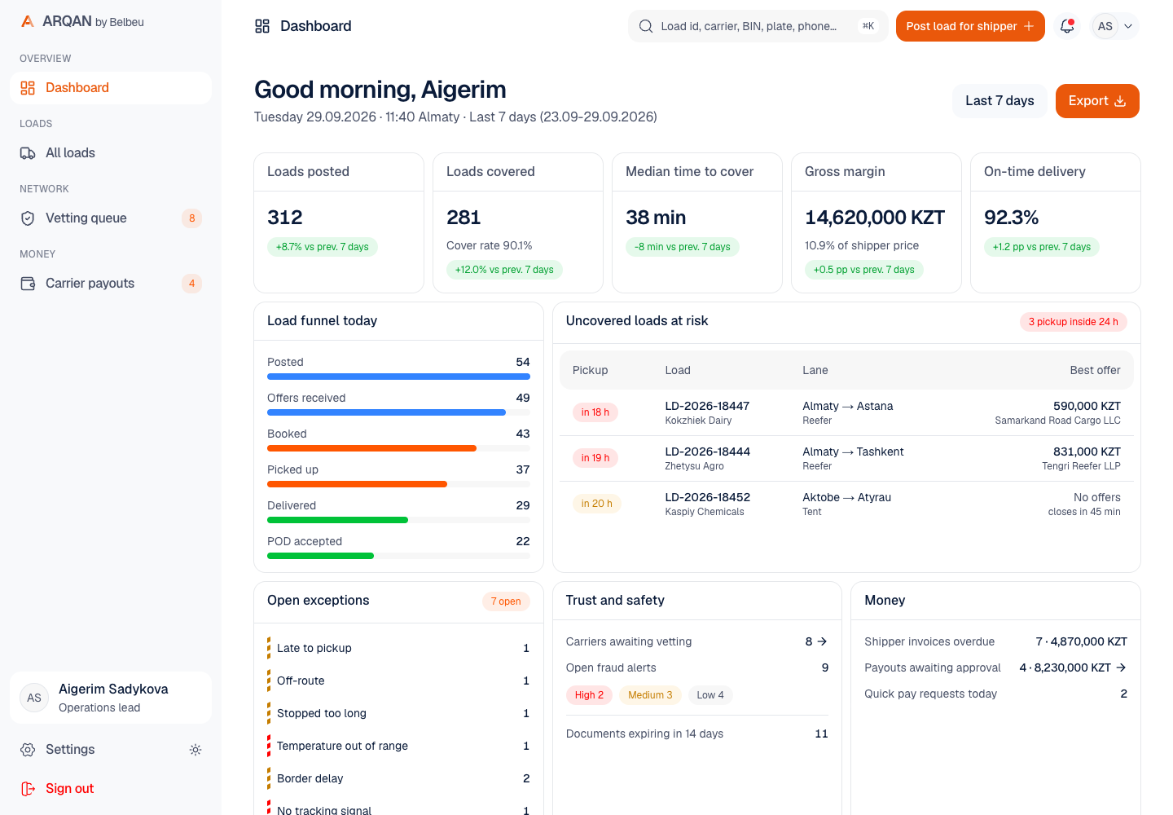Image resolution: width=1173 pixels, height=815 pixels.
Task: Filter fraud alerts by High 2
Action: pyautogui.click(x=589, y=695)
